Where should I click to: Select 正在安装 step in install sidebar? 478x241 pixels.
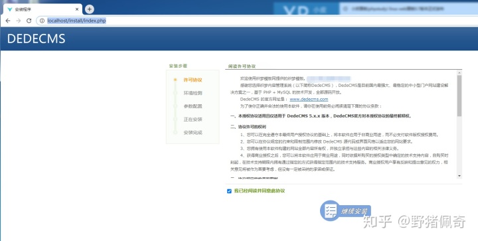[x=193, y=120]
